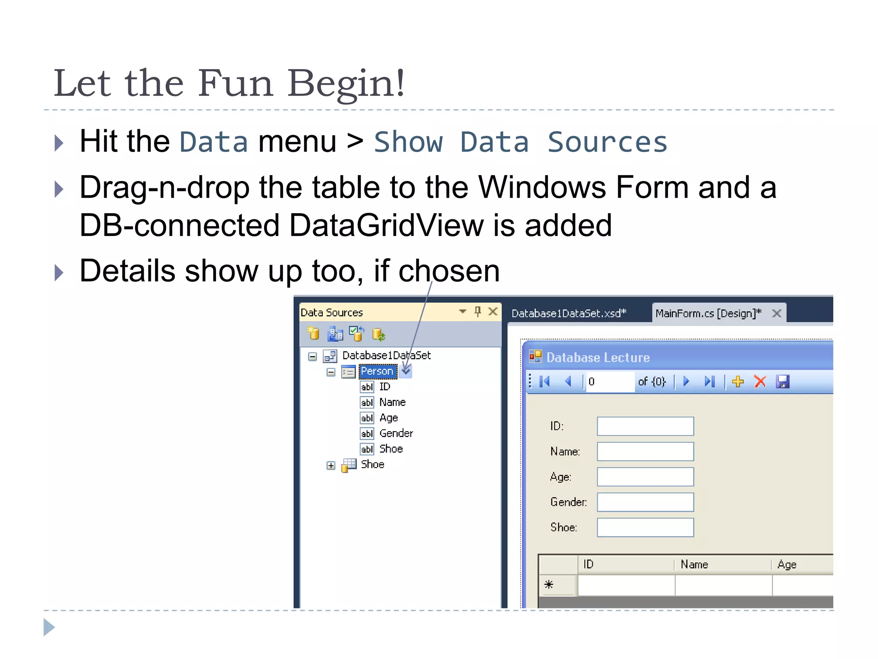
Task: Click the abl icon beside Name
Action: (x=367, y=402)
